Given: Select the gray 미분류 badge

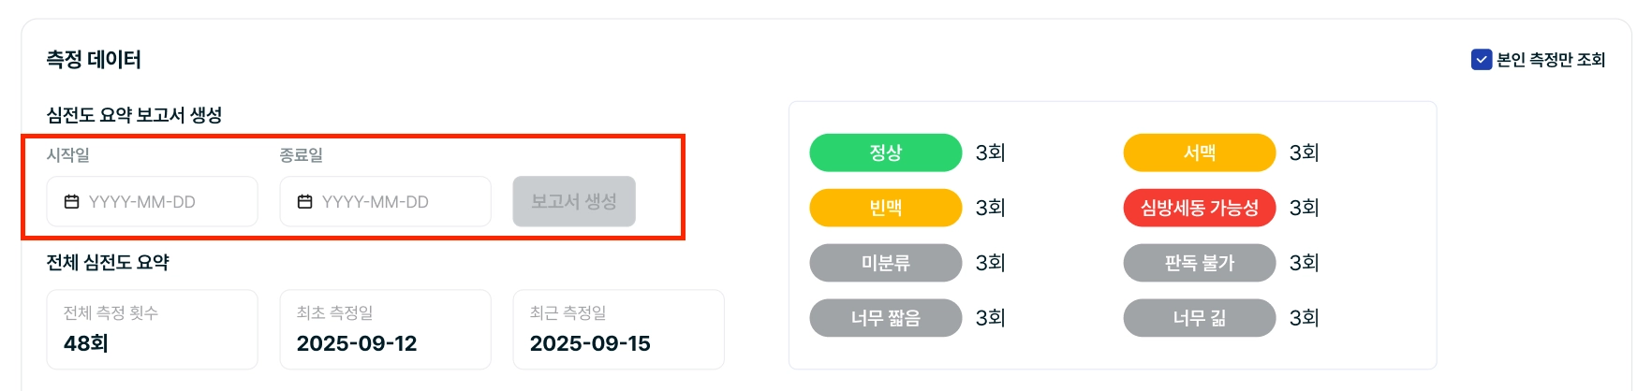Looking at the screenshot, I should tap(885, 263).
